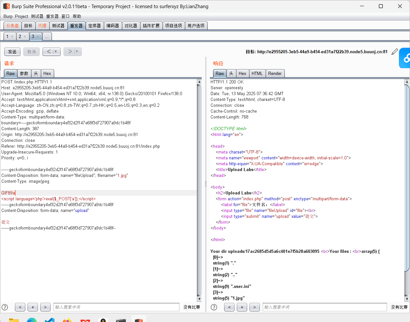Screen dimensions: 410x322
Task: Click 'POST /index.php HTTP/1.1' request line
Action: point(27,82)
